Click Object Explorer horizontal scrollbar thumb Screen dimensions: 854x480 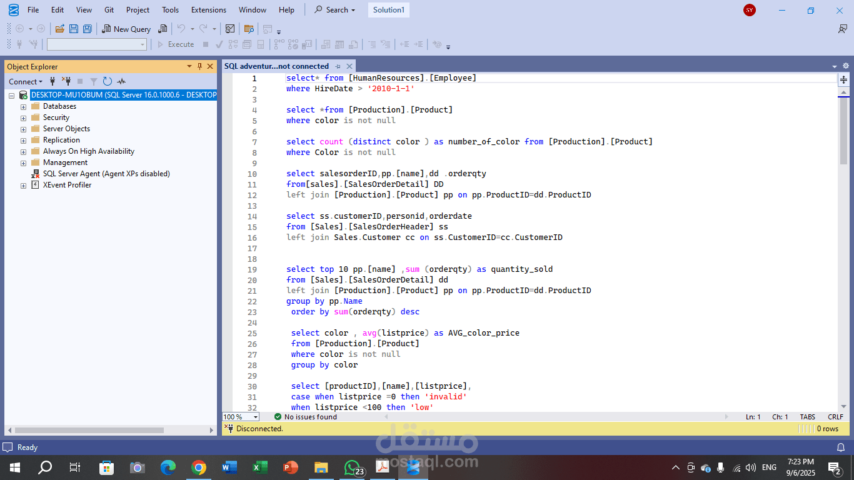(x=89, y=430)
